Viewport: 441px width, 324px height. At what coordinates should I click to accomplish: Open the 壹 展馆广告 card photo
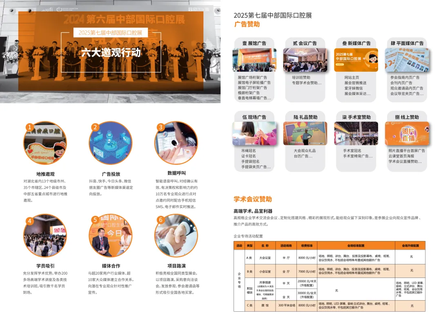point(254,60)
